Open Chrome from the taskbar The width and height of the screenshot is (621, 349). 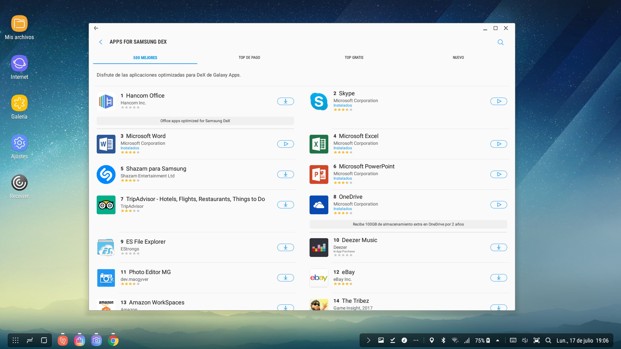coord(113,341)
